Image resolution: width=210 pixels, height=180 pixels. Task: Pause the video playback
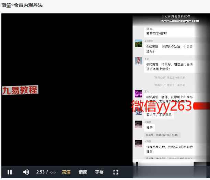10,172
